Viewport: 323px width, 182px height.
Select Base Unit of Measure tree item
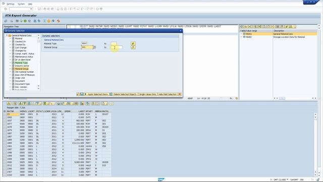[x=25, y=75]
